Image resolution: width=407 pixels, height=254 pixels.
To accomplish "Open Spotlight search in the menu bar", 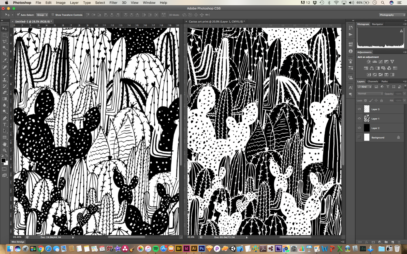I will tap(383, 3).
